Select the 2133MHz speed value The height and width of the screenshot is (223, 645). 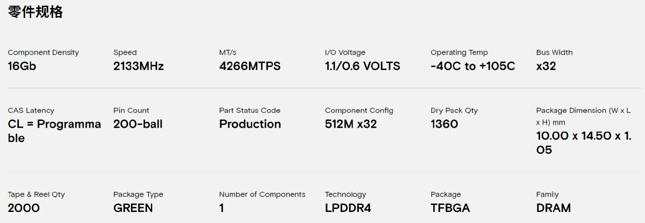pos(139,66)
